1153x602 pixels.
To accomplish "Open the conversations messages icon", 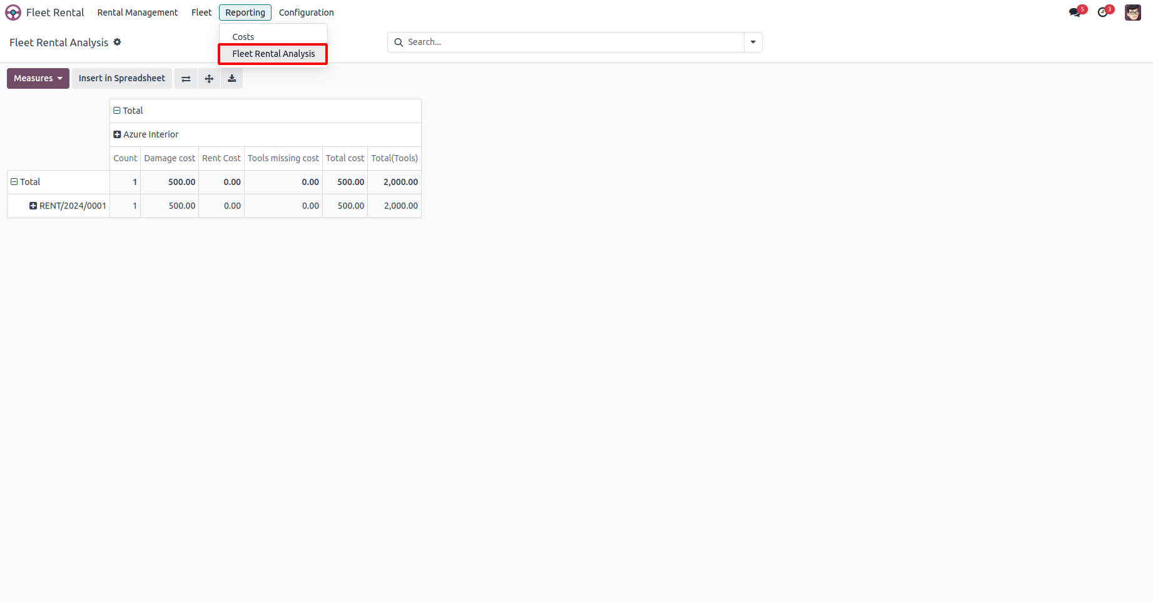I will [1075, 13].
